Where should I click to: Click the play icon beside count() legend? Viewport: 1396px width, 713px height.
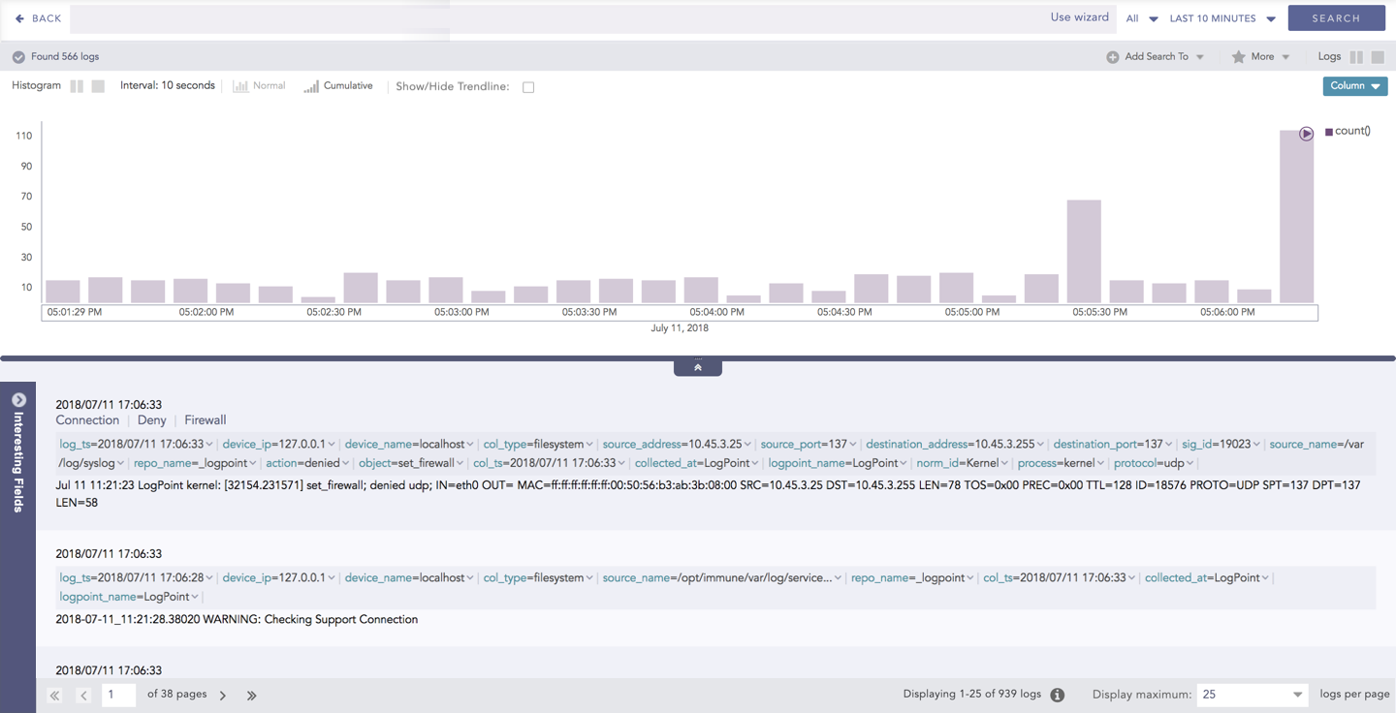pyautogui.click(x=1306, y=134)
